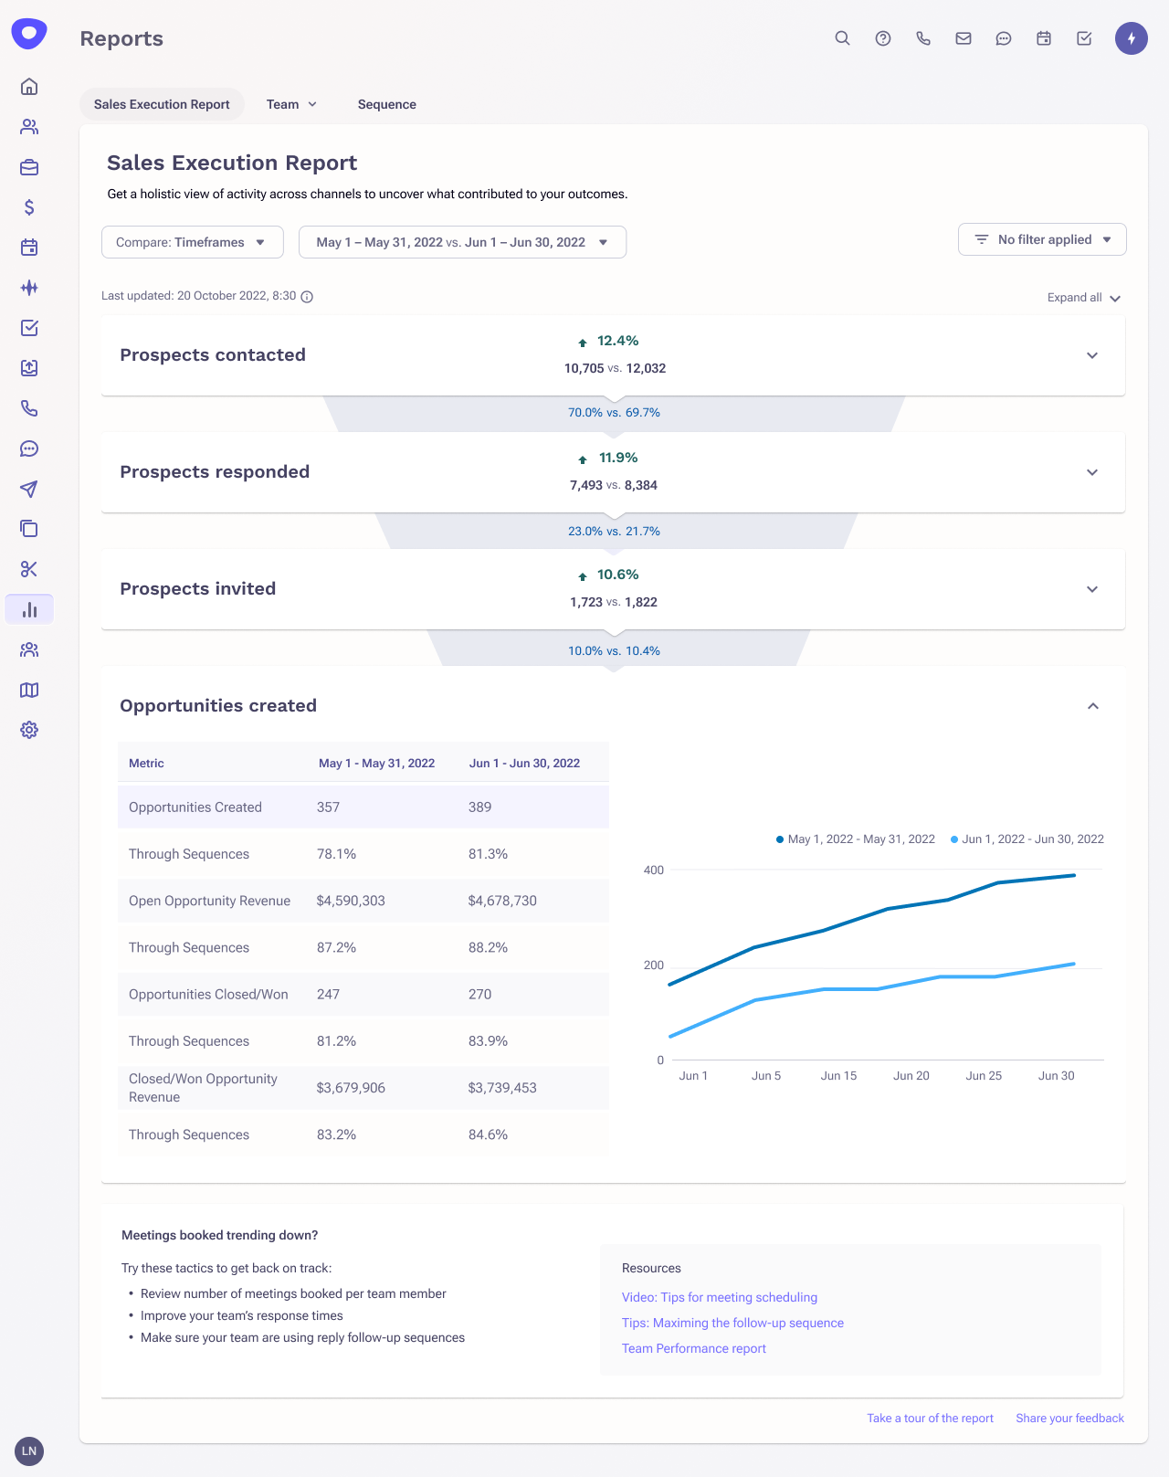Screen dimensions: 1169x1477
Task: Toggle Jun 2022 series in chart legend
Action: tap(1027, 839)
